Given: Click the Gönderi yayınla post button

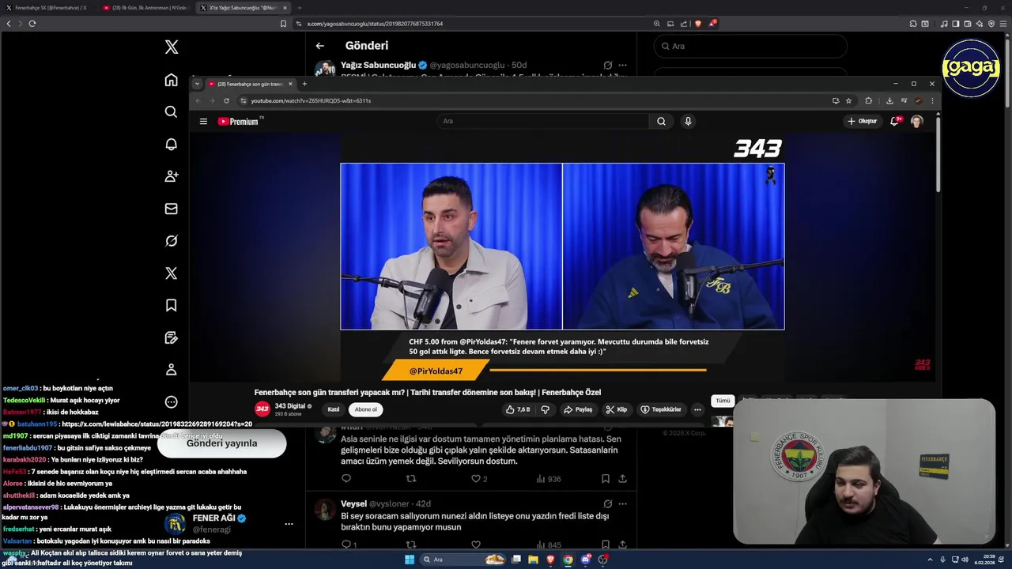Looking at the screenshot, I should [x=221, y=444].
